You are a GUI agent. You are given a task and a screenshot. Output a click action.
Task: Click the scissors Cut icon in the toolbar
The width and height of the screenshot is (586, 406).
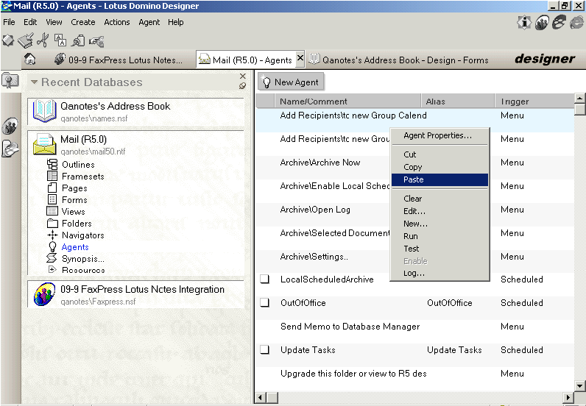tap(43, 40)
